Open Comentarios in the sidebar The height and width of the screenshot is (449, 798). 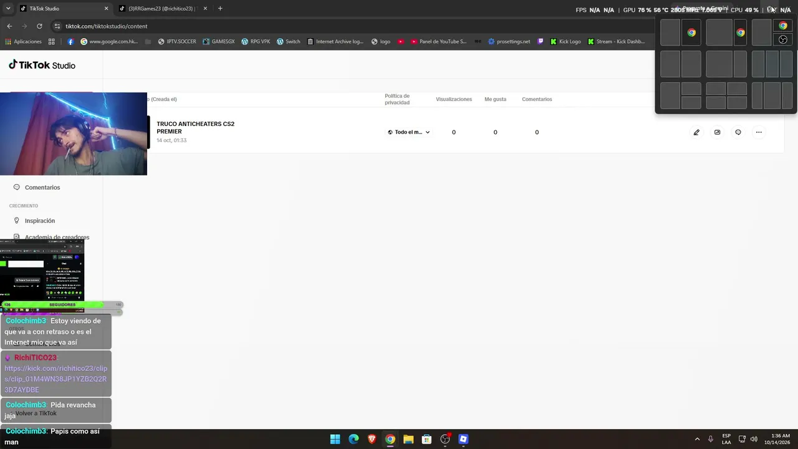42,187
